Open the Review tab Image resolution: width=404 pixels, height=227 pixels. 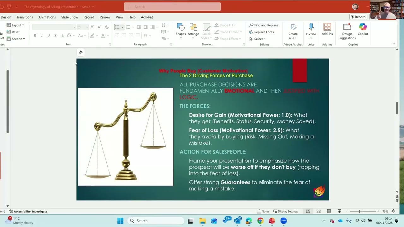105,17
